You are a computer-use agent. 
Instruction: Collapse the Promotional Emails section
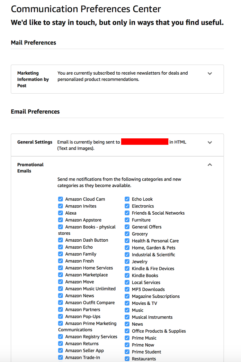pos(210,165)
